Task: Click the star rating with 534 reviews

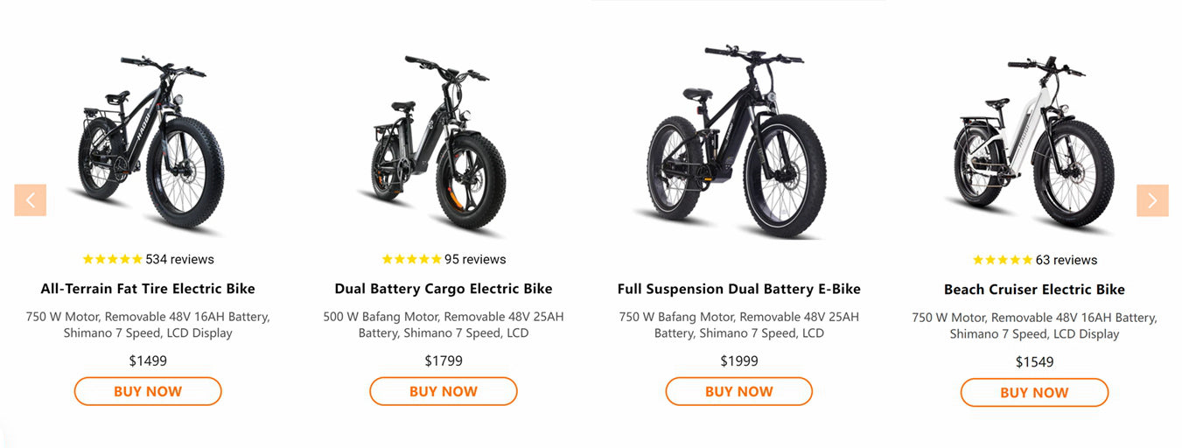Action: (x=112, y=259)
